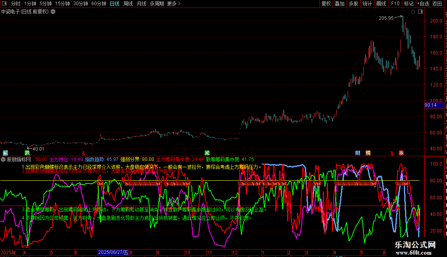Screen dimensions: 447x257
Task: Open the 复权 adjustment menu
Action: (326, 4)
